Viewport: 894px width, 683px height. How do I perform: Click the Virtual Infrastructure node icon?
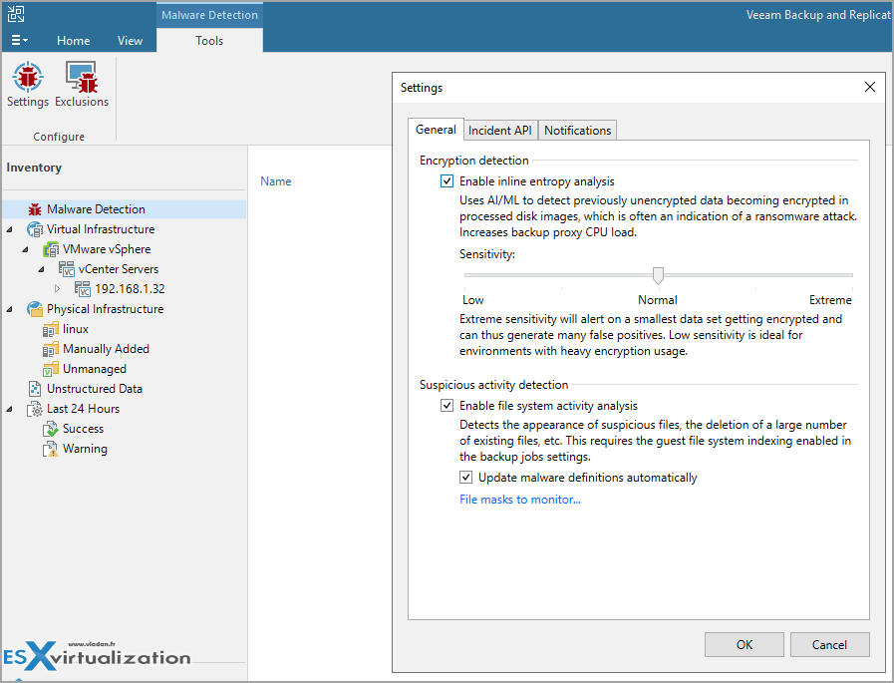(x=35, y=229)
